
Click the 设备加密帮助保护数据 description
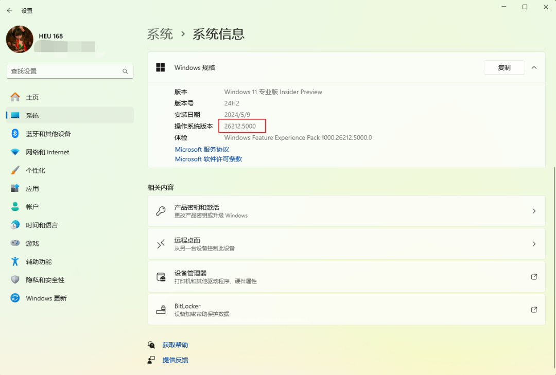(x=202, y=314)
